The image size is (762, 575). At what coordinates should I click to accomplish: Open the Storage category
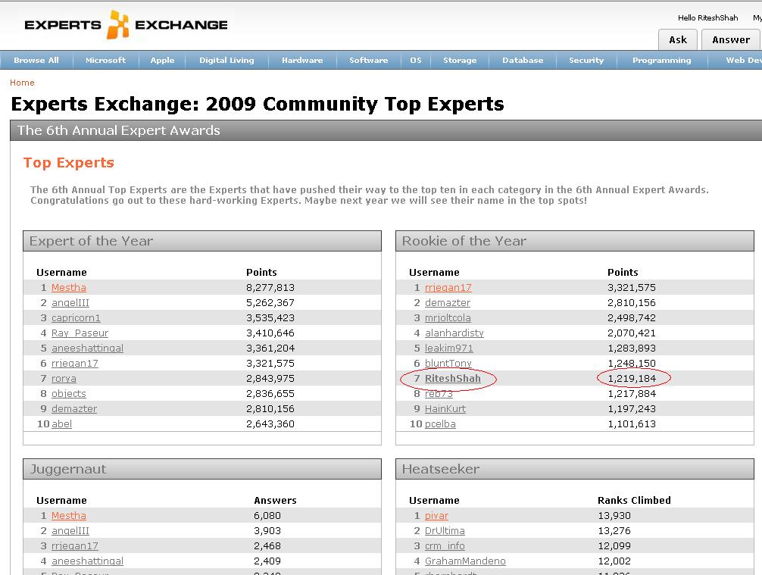coord(460,61)
